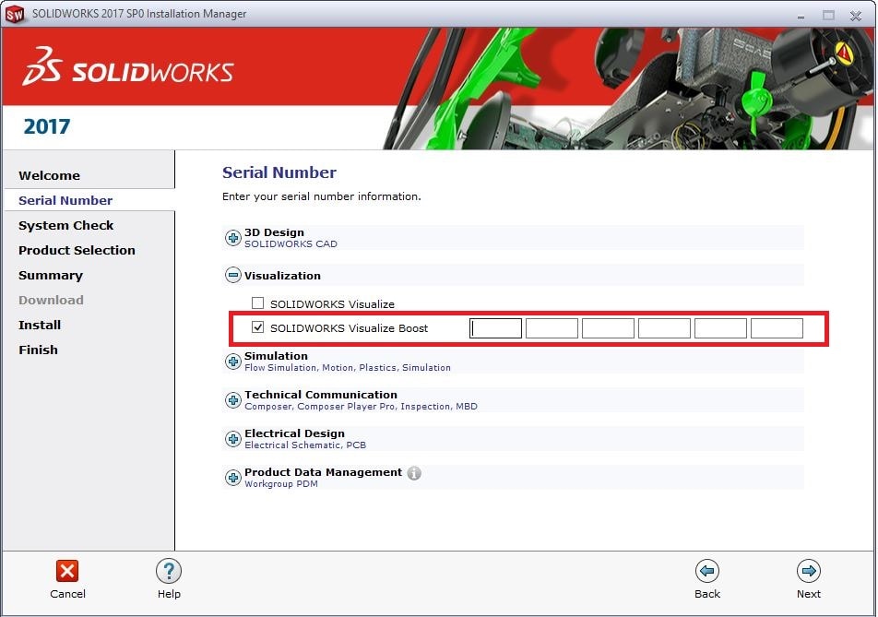Open the System Check step
This screenshot has width=878, height=617.
pos(65,225)
